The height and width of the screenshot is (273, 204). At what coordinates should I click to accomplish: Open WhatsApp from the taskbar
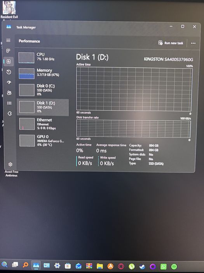point(164,266)
